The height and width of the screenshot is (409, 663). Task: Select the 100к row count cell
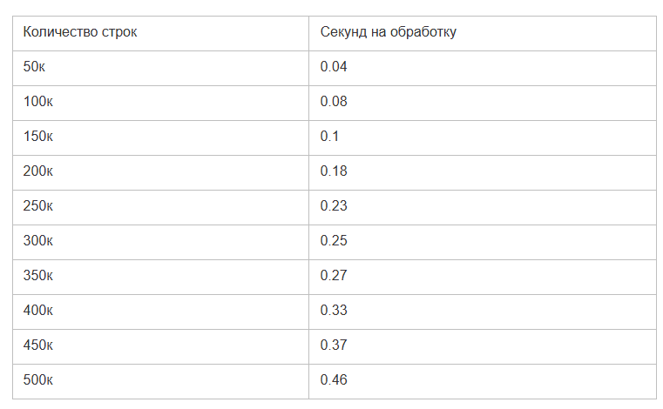(x=38, y=102)
